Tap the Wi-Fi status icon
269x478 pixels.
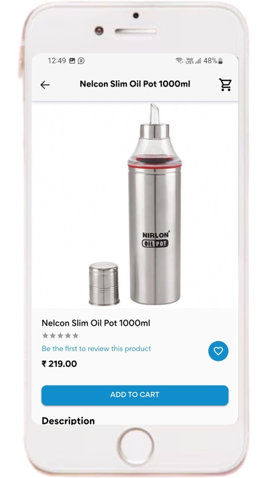tap(179, 61)
